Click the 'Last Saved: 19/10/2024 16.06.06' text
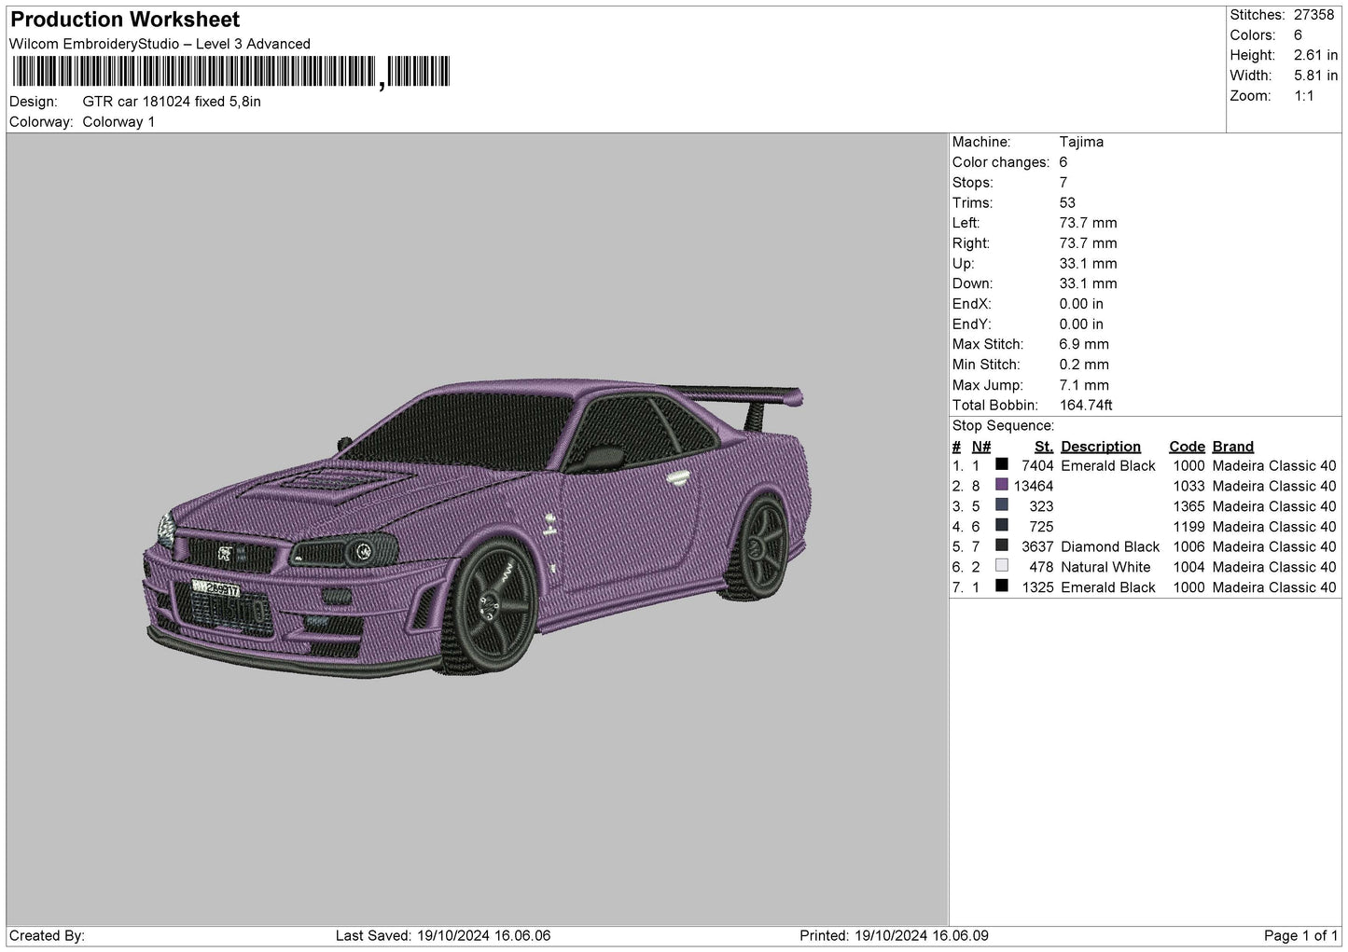The image size is (1348, 952). click(443, 935)
